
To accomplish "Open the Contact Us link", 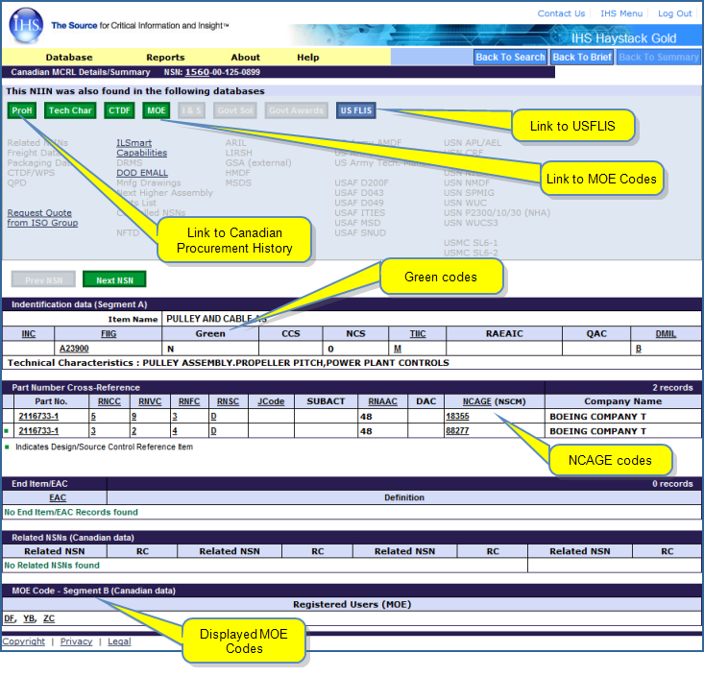I will click(561, 13).
